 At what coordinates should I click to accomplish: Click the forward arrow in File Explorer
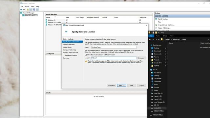[153, 39]
